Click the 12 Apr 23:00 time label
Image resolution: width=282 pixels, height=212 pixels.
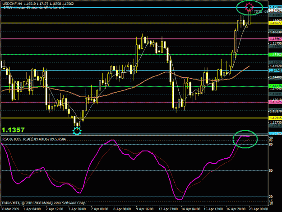168,209
